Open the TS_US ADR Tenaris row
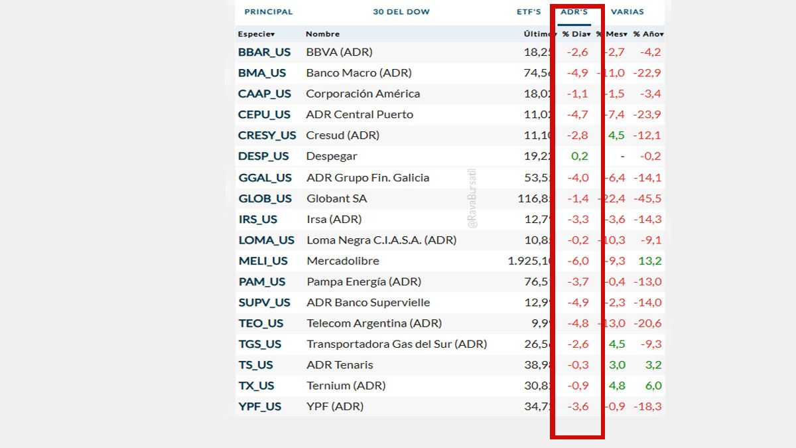 click(256, 364)
